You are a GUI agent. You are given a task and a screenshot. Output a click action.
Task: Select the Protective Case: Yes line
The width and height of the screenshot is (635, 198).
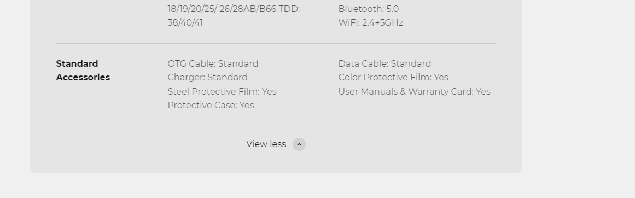tap(211, 105)
